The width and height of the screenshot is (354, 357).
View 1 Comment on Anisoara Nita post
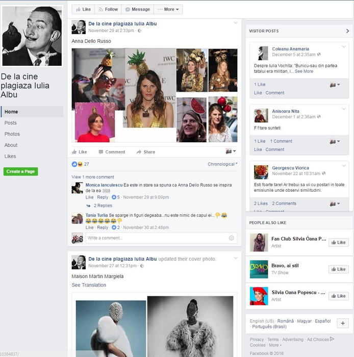point(281,141)
